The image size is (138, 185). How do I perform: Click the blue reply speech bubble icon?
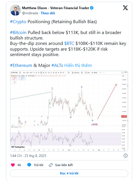[x=29, y=165]
